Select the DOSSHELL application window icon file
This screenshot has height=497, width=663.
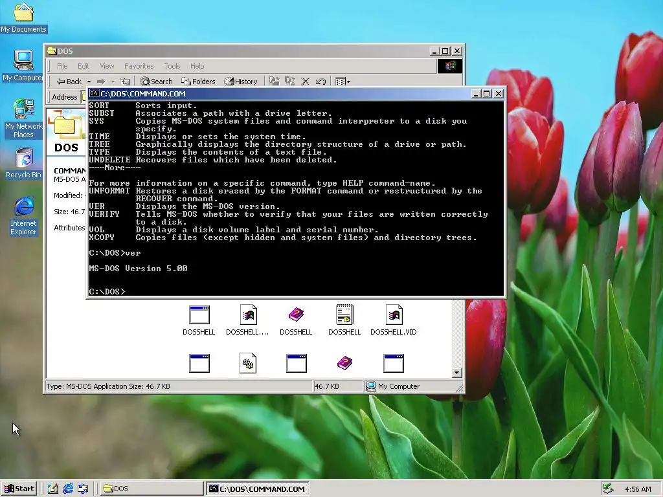tap(199, 320)
